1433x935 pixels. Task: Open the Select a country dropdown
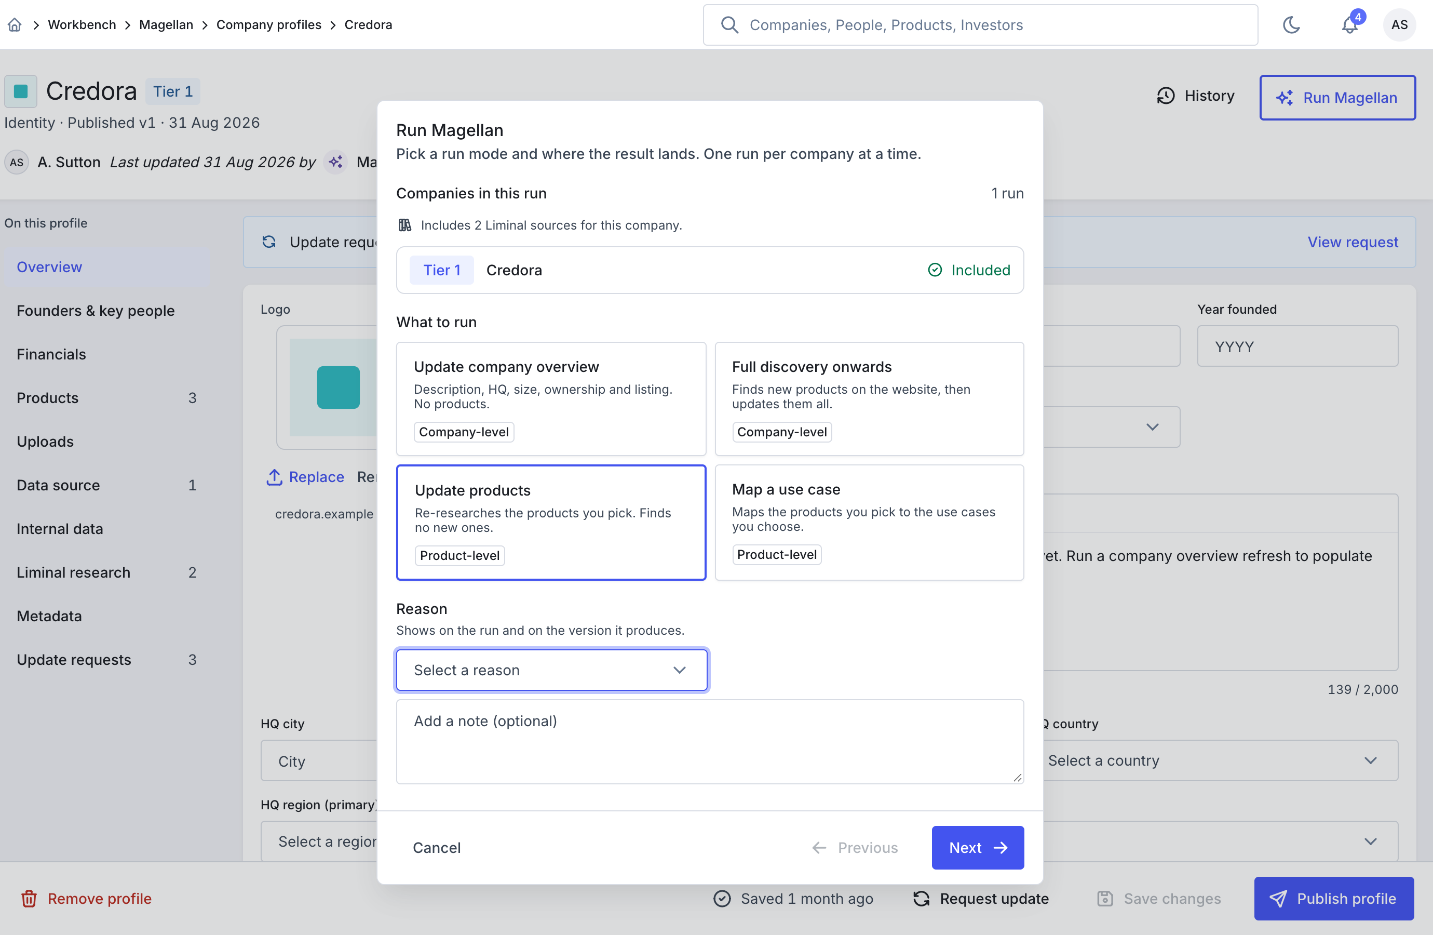1214,760
